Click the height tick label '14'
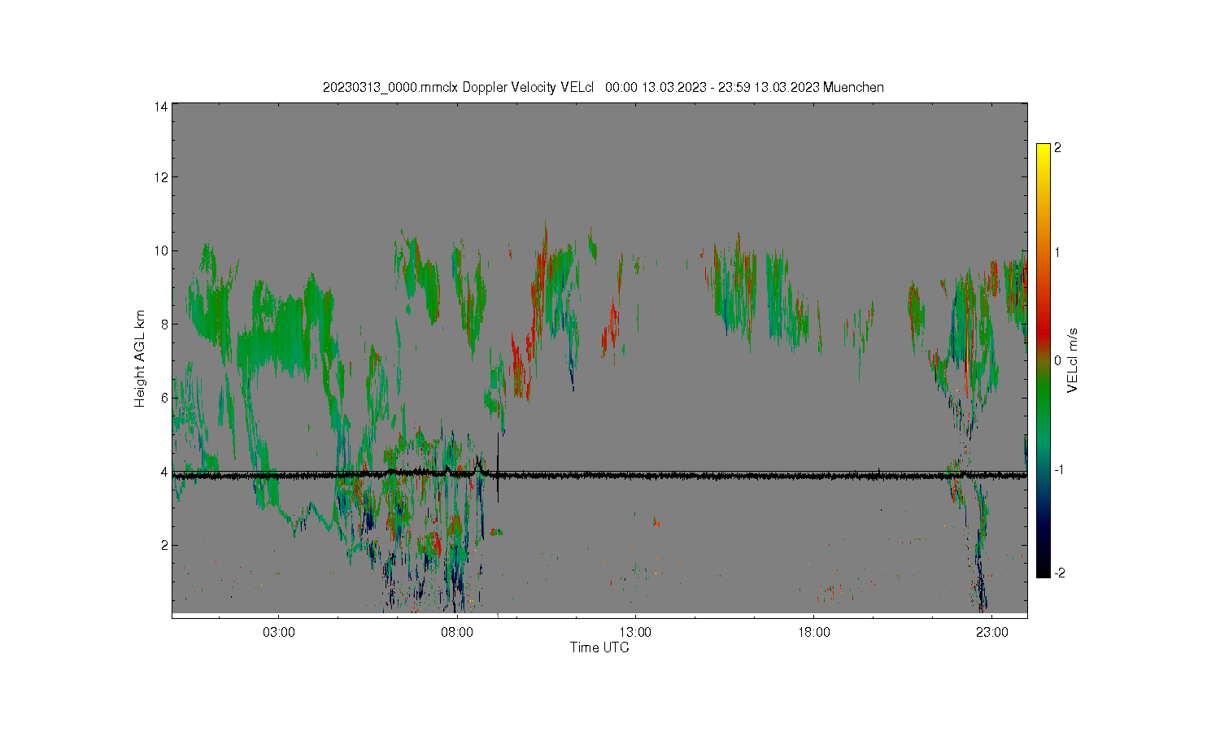1220x732 pixels. coord(162,106)
